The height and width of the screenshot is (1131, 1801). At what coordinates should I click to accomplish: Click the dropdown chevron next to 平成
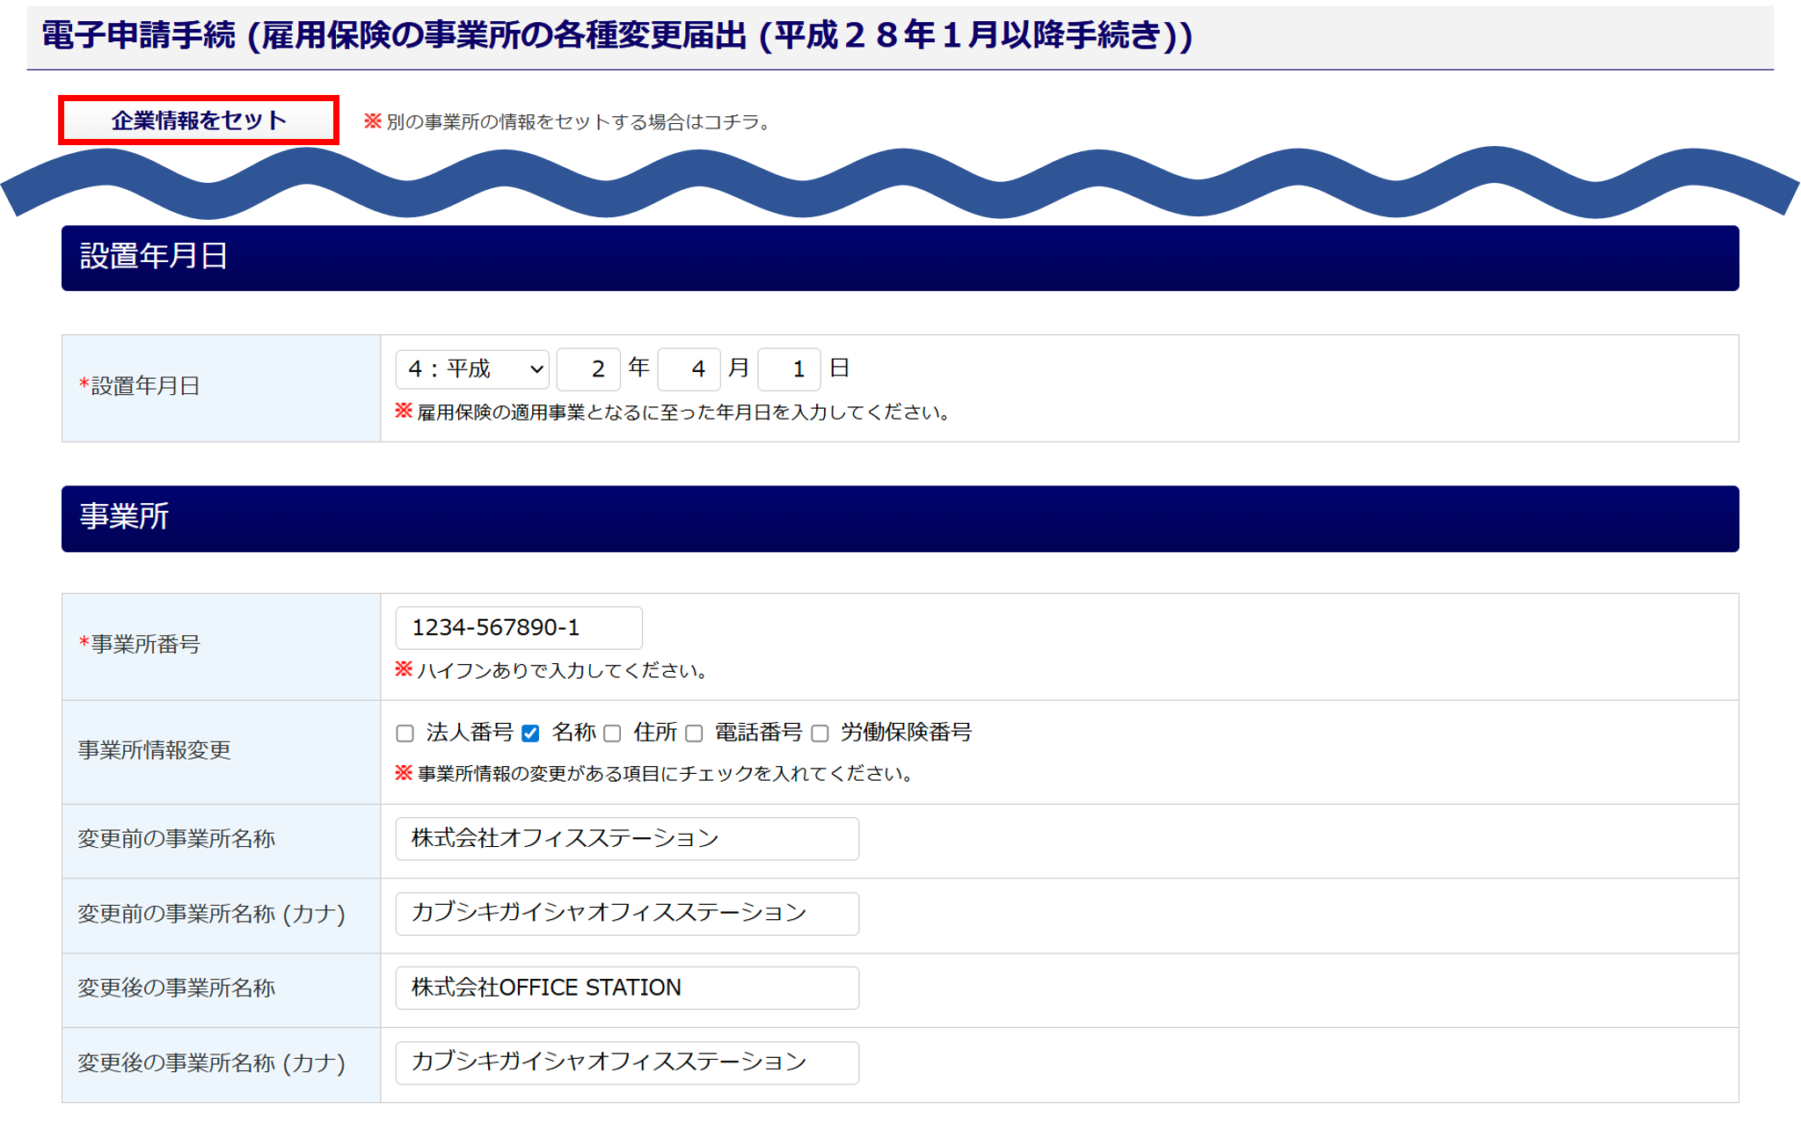[x=536, y=369]
